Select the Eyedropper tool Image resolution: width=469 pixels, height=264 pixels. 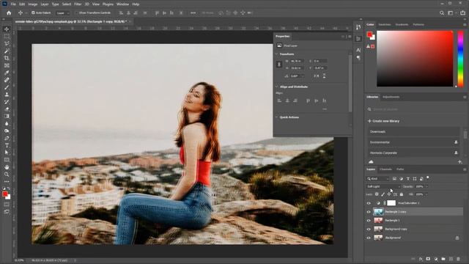7,73
